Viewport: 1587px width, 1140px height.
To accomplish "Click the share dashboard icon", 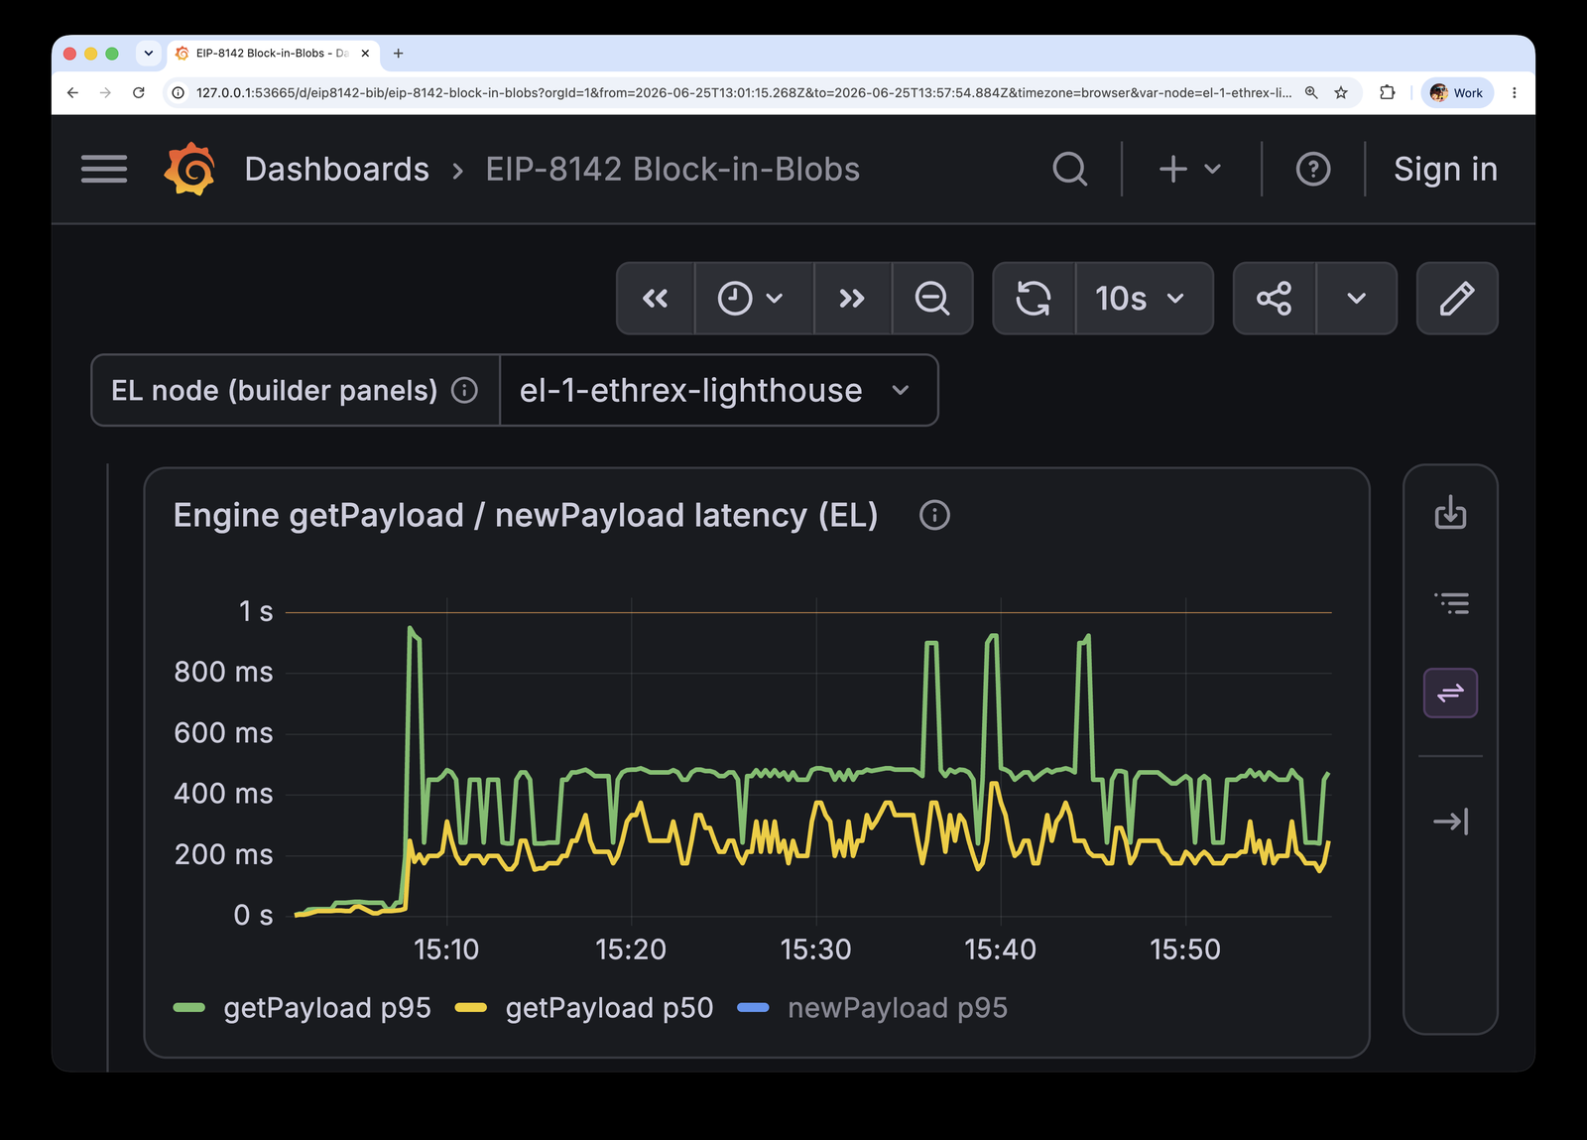I will click(1275, 299).
